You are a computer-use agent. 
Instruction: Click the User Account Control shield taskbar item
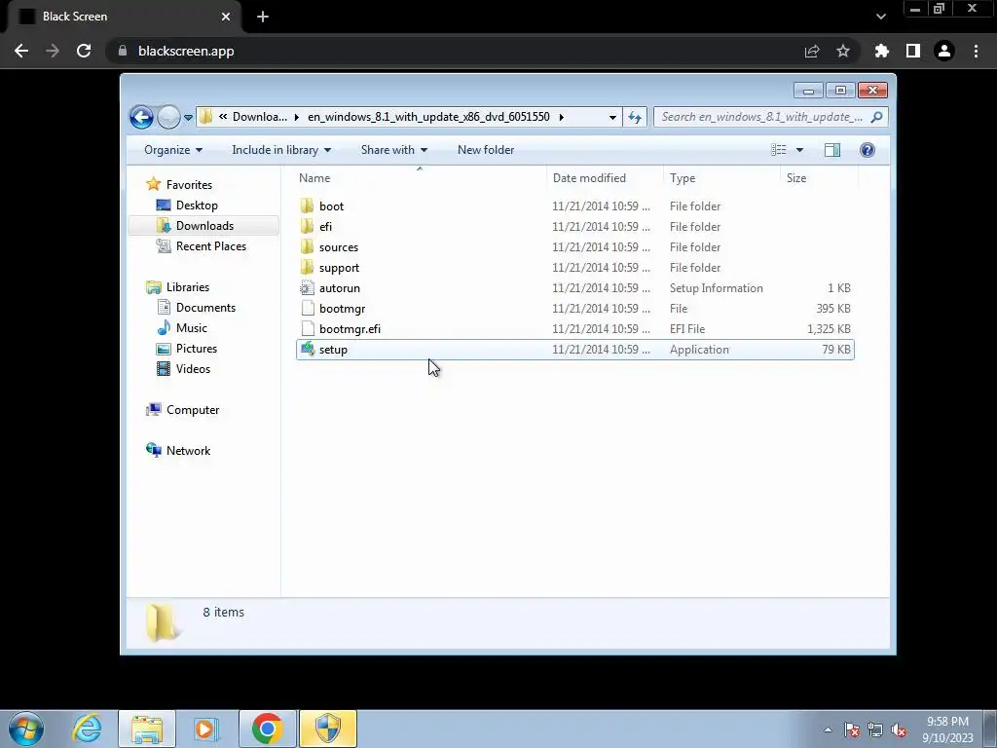point(328,729)
